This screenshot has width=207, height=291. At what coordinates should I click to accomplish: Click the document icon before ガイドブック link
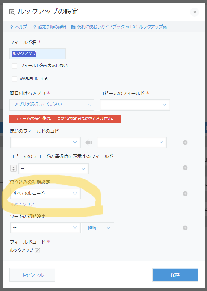[x=73, y=27]
